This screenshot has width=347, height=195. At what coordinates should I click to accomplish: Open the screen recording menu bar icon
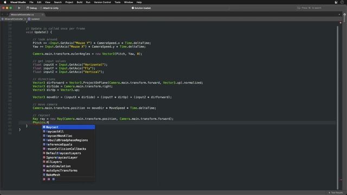click(x=336, y=2)
